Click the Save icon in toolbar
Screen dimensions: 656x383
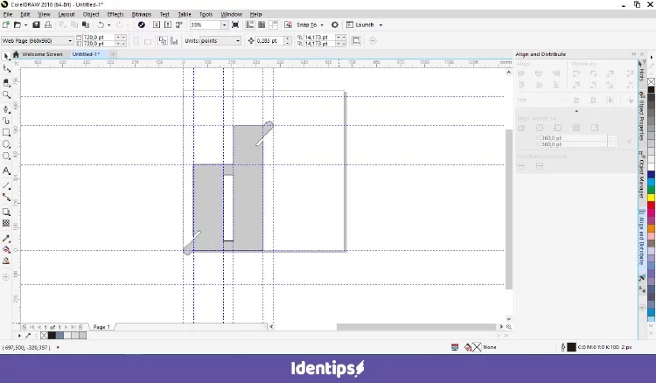(36, 25)
